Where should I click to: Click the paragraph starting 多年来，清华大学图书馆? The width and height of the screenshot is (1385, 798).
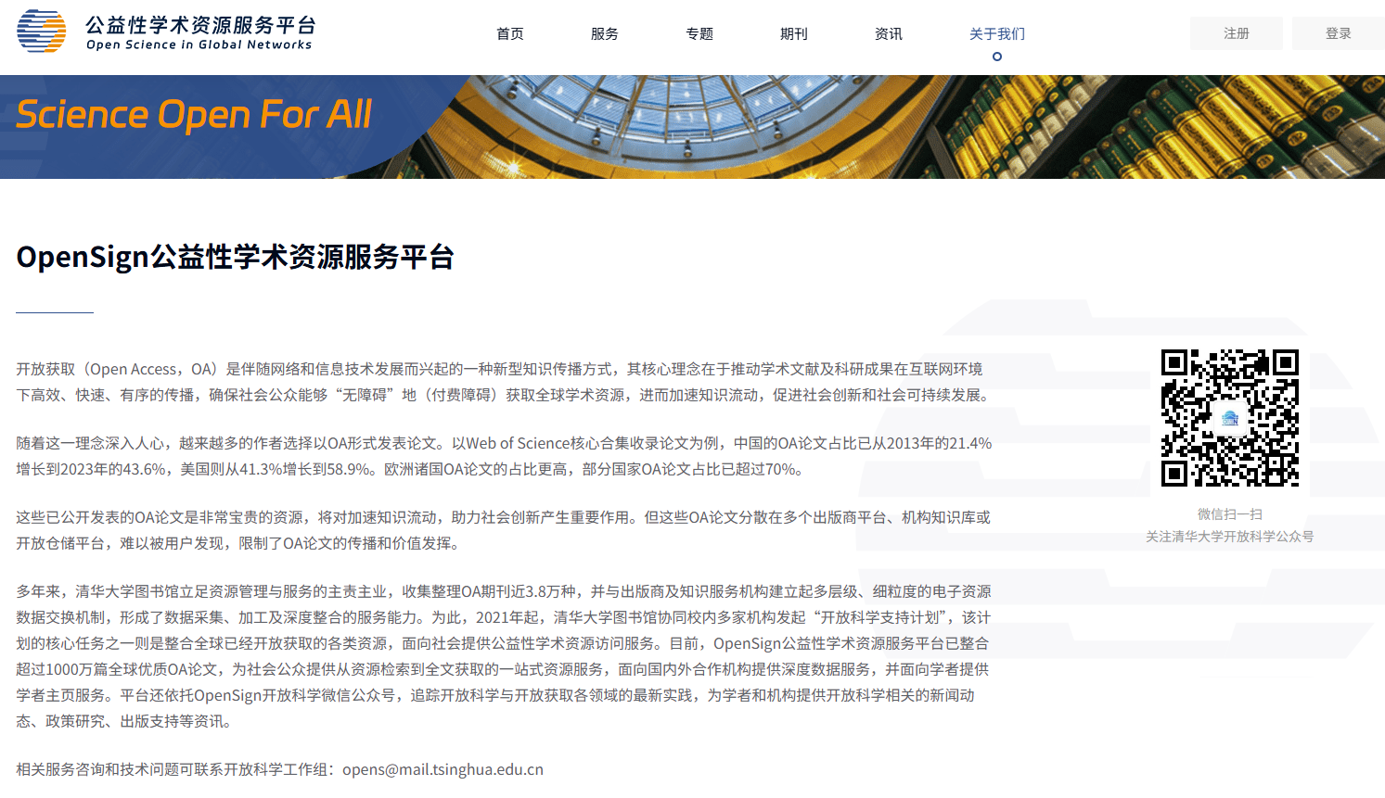[x=504, y=656]
